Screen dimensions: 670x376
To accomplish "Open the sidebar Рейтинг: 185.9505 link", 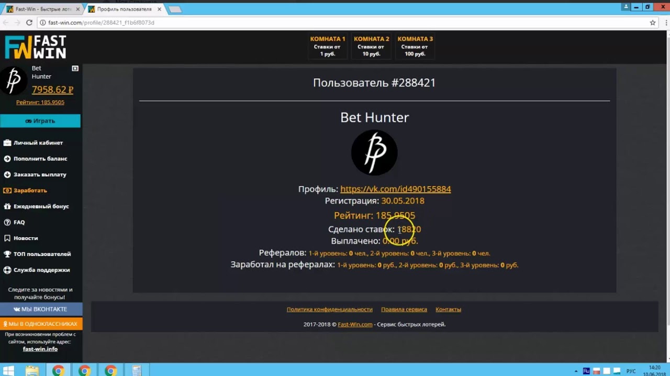I will [40, 102].
